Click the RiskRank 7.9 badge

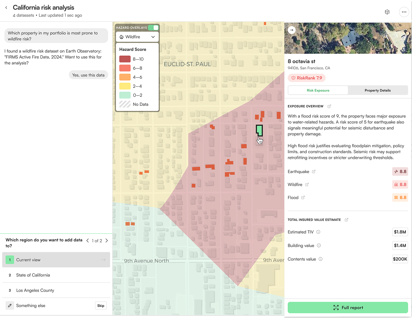[x=306, y=78]
